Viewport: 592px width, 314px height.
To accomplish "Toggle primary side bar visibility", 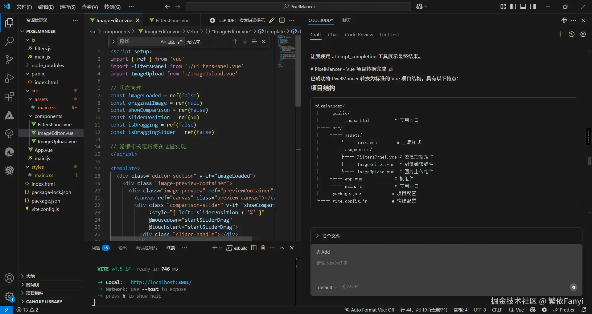I will [x=513, y=6].
